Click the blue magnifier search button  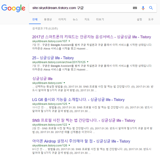point(151,8)
